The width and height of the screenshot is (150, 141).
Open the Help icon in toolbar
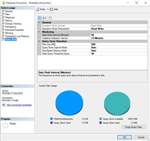click(52, 9)
